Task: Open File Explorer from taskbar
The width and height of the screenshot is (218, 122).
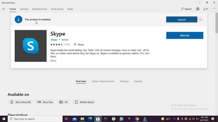Action: click(82, 119)
